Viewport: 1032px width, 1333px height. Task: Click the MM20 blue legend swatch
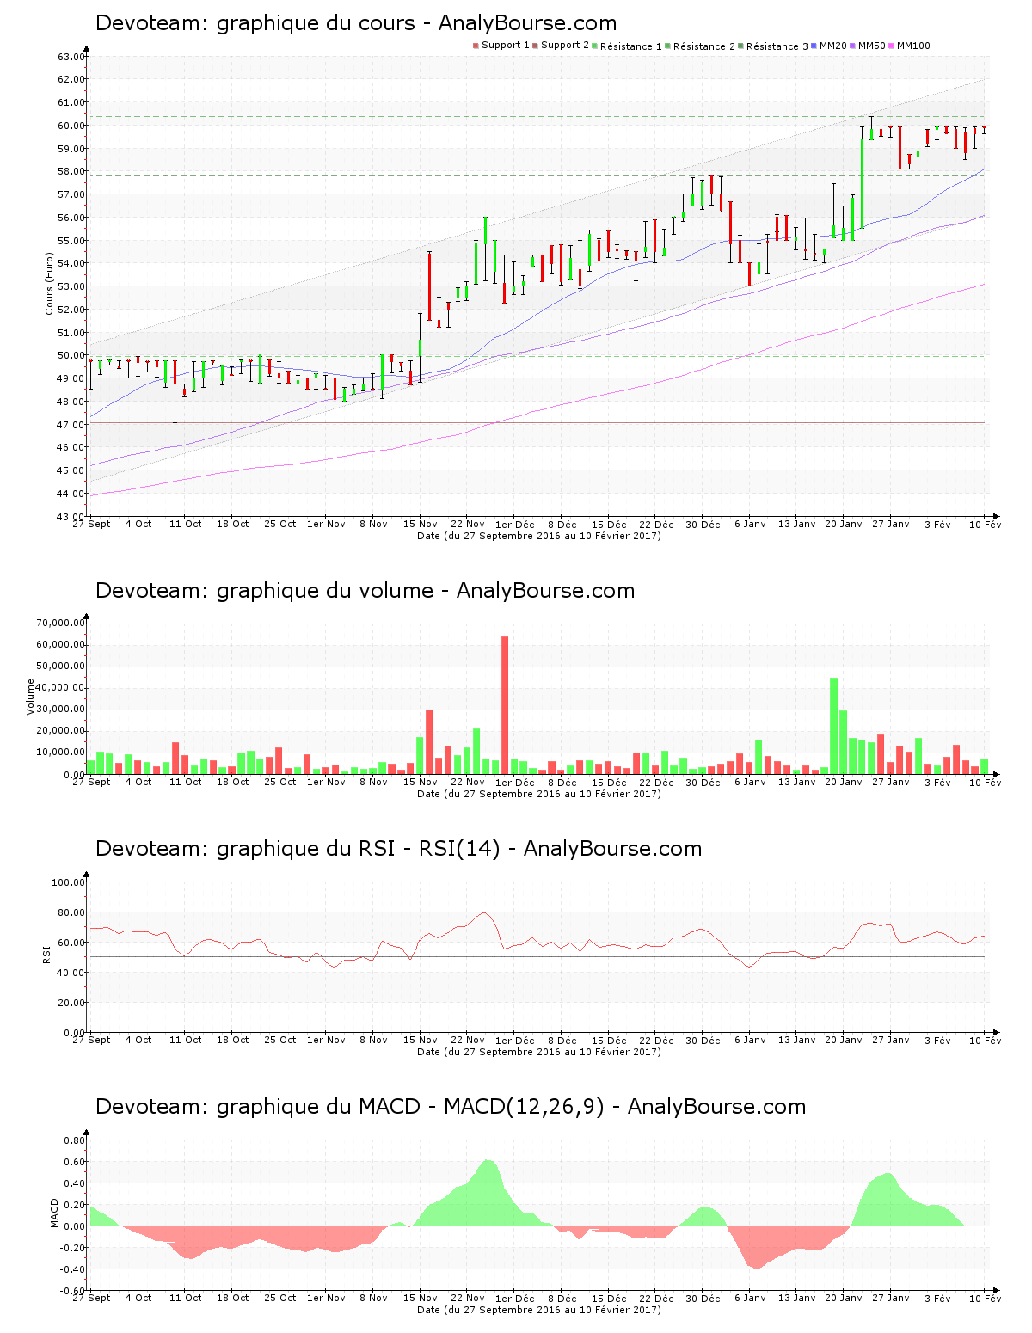[x=814, y=46]
